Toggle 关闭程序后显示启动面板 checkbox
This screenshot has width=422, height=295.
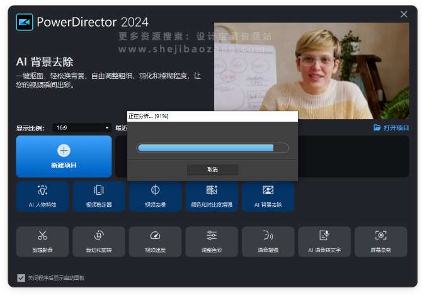coord(21,278)
